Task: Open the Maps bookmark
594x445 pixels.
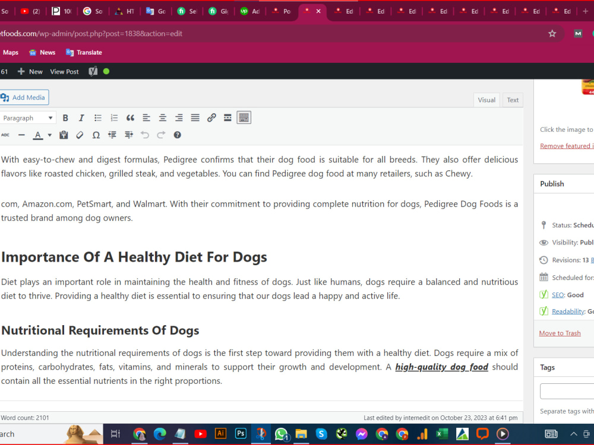Action: pyautogui.click(x=11, y=53)
